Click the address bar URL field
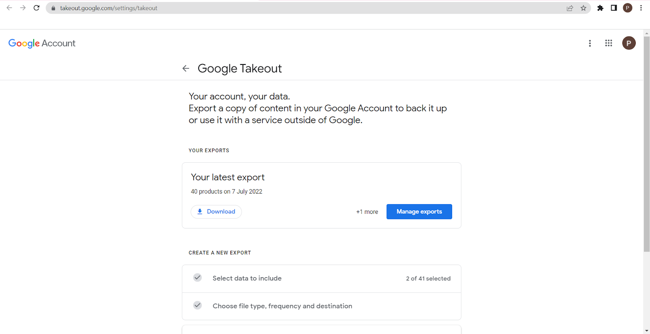 tap(284, 8)
